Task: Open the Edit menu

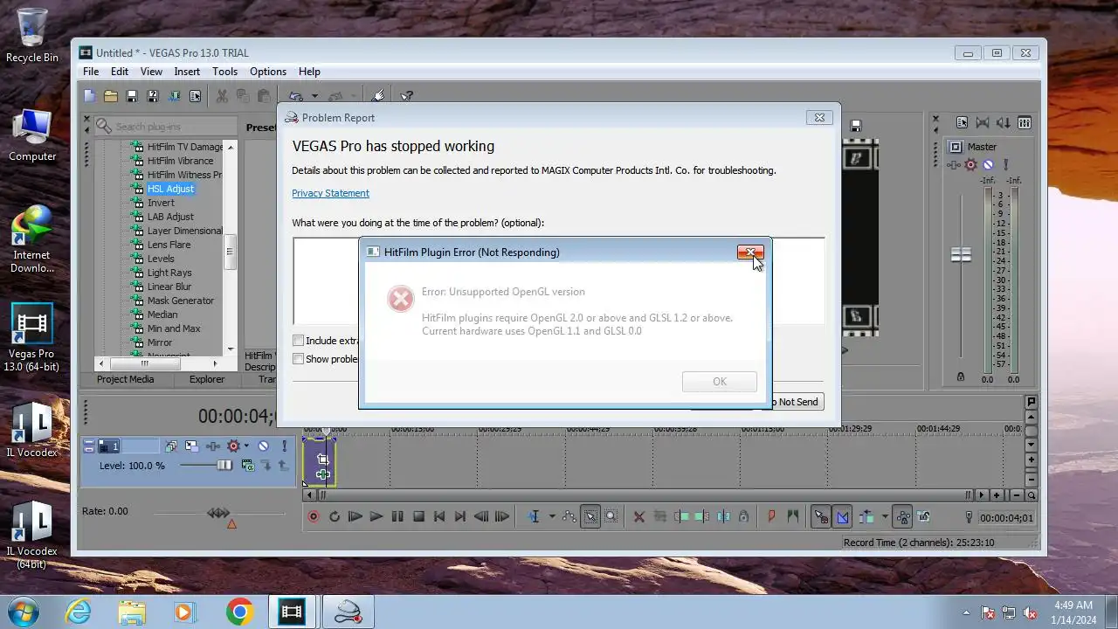Action: 120,72
